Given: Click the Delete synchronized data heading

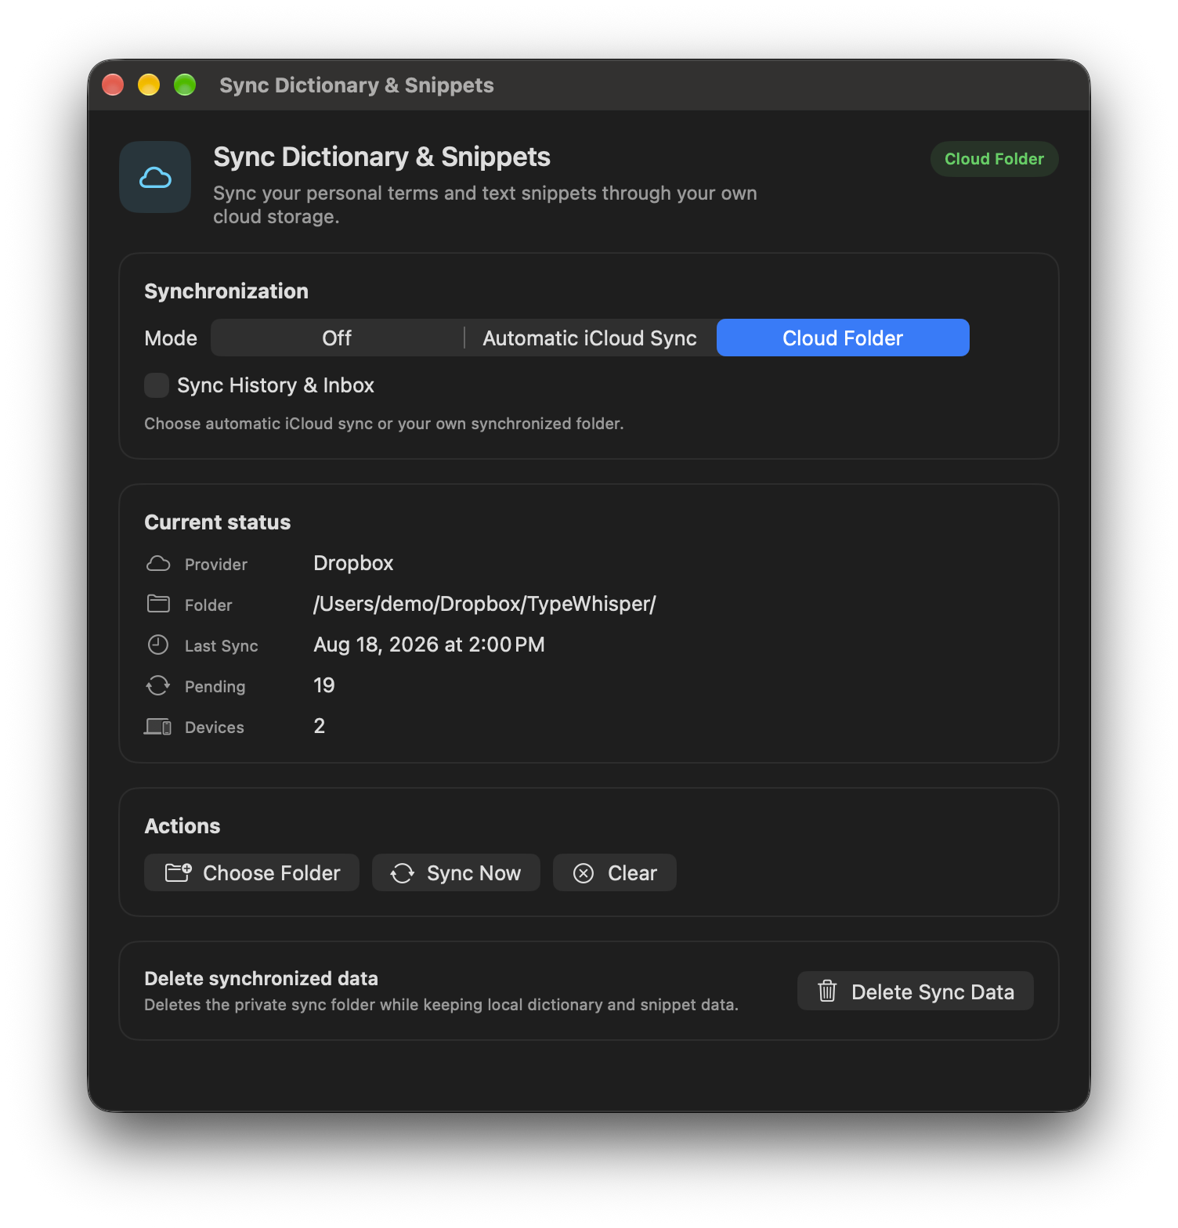Looking at the screenshot, I should click(x=261, y=978).
